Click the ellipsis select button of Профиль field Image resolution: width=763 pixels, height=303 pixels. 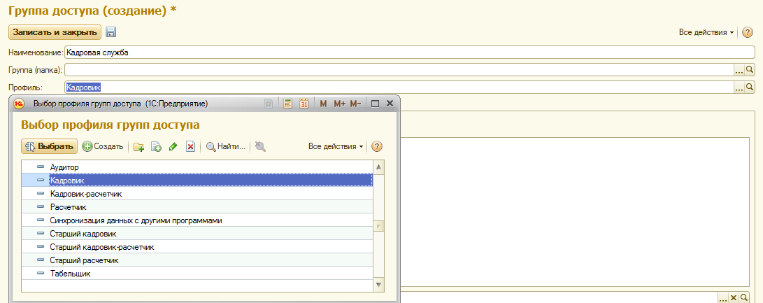pos(739,87)
